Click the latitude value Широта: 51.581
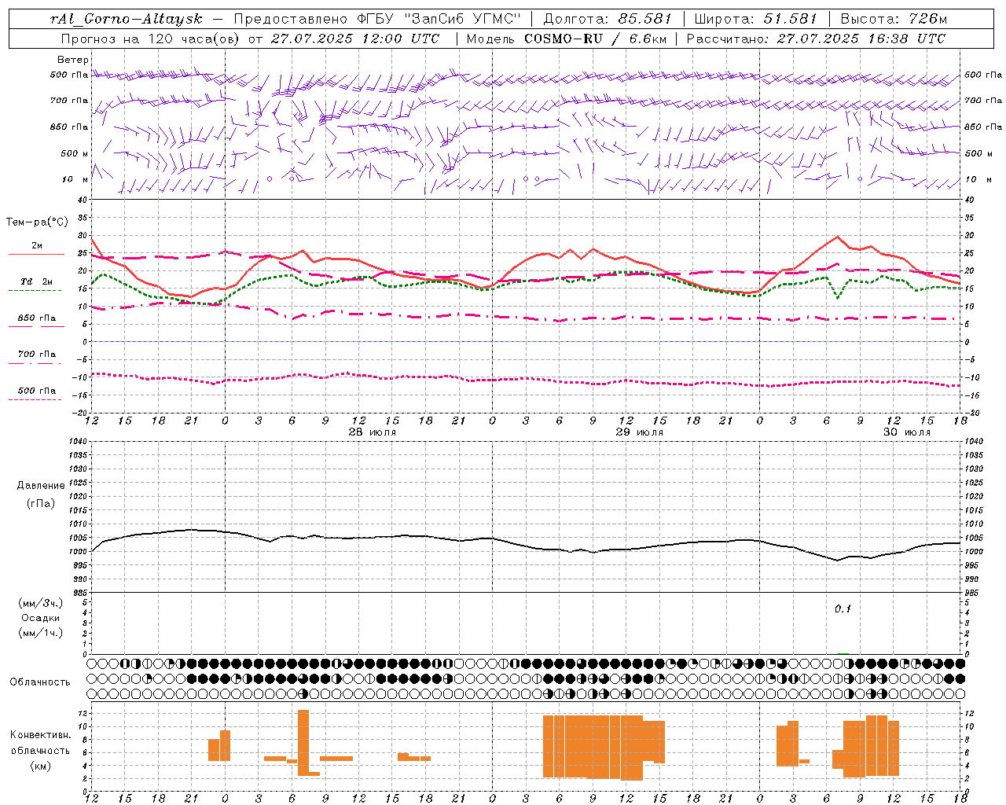 tap(755, 19)
